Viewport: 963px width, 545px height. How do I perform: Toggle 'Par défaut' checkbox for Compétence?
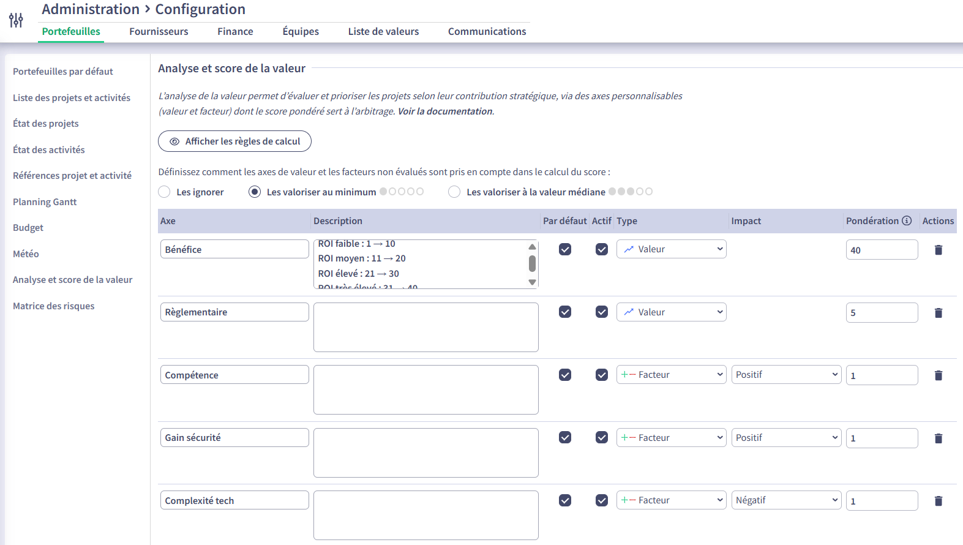565,375
